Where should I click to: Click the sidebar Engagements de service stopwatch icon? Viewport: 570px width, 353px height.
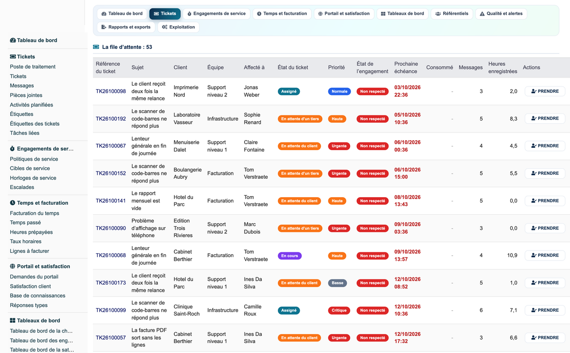click(12, 149)
